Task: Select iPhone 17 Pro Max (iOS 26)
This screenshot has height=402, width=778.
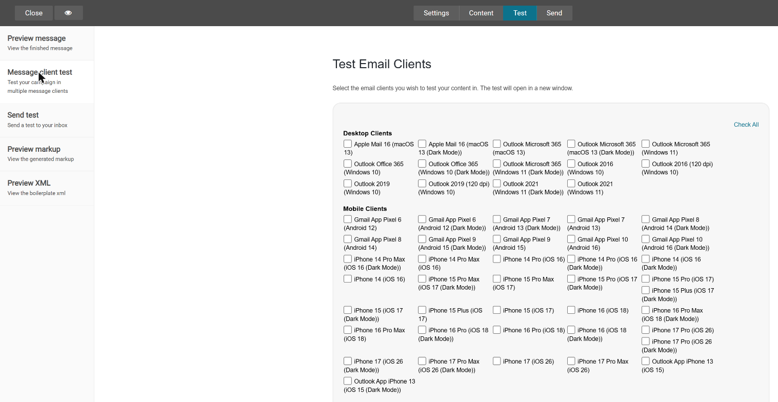Action: click(571, 361)
